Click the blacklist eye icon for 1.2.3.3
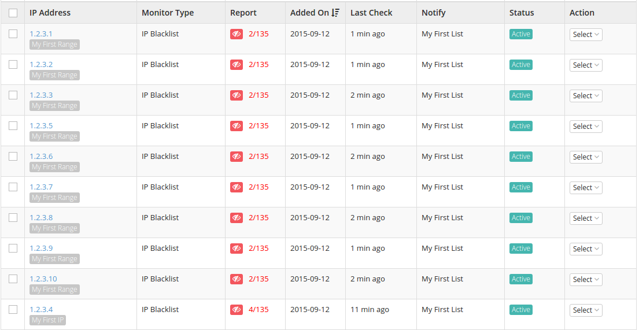The width and height of the screenshot is (639, 330). 237,96
